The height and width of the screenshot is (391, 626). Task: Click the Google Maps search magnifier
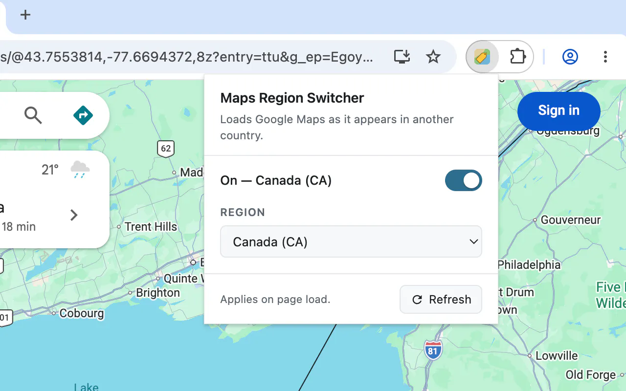pos(33,115)
